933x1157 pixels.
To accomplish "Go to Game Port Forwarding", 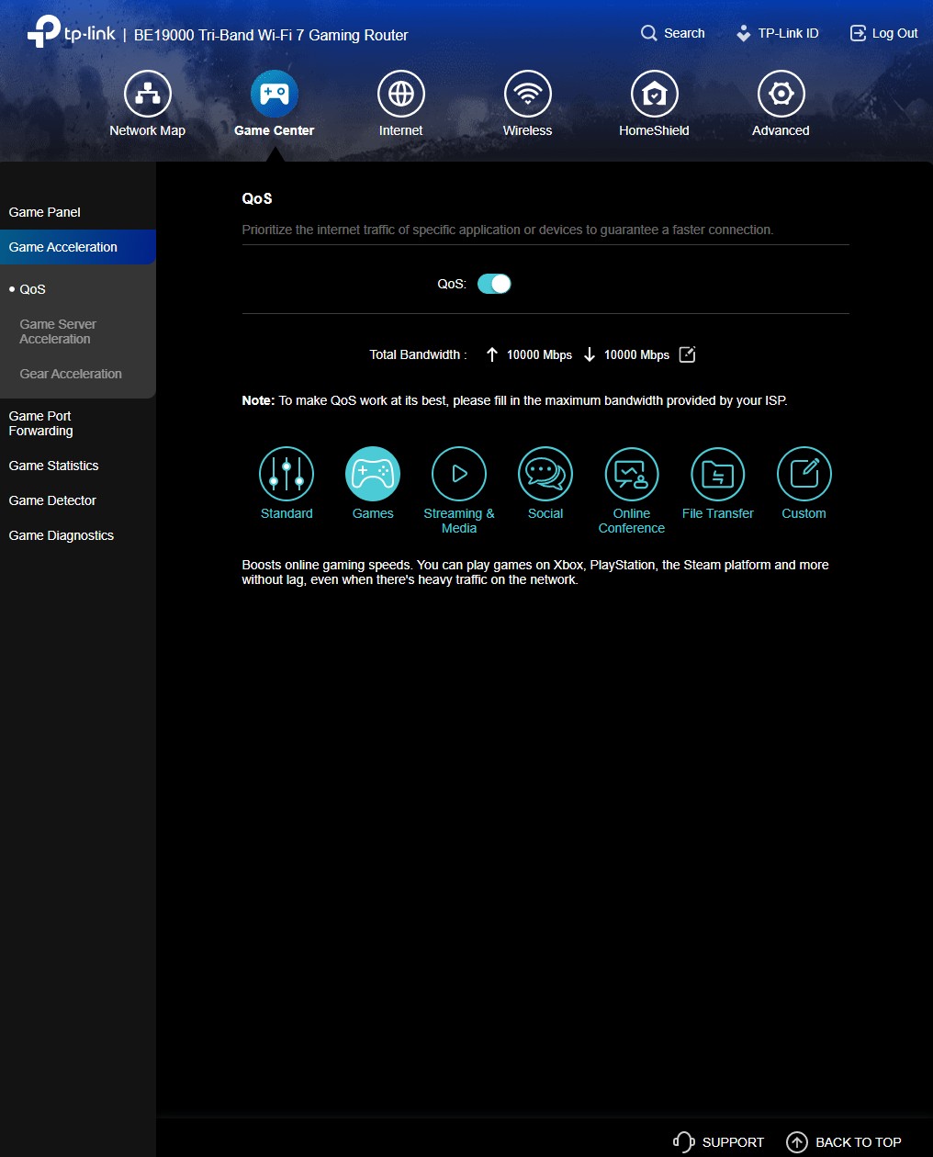I will 41,423.
